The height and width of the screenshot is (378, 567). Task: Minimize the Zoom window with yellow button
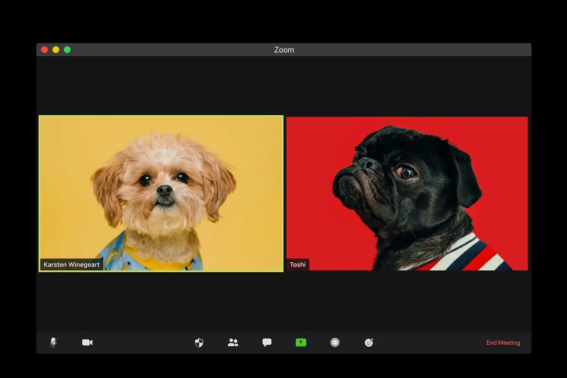[56, 50]
